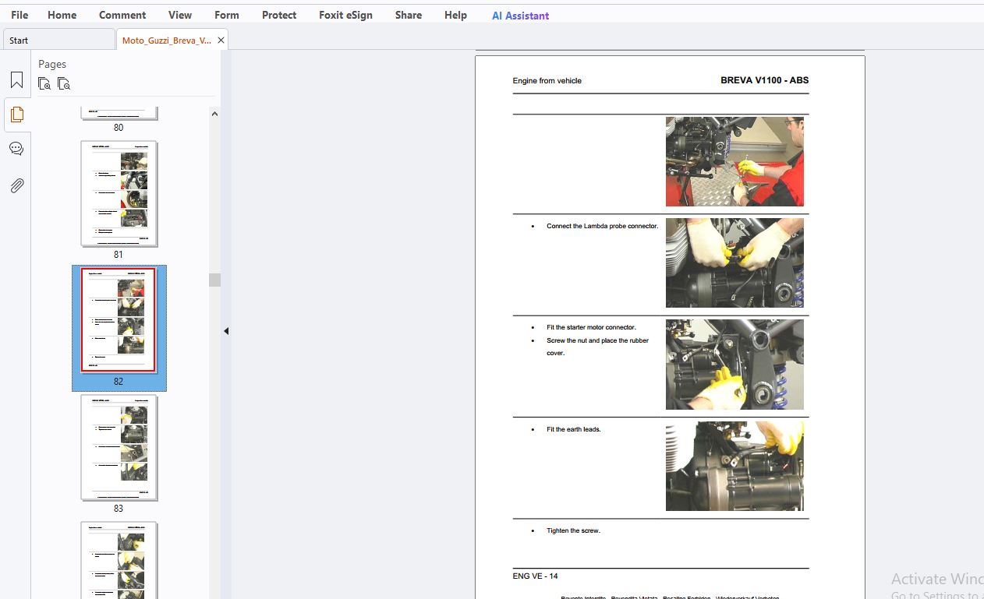Open the Share ribbon tab
The width and height of the screenshot is (984, 599).
(x=409, y=15)
